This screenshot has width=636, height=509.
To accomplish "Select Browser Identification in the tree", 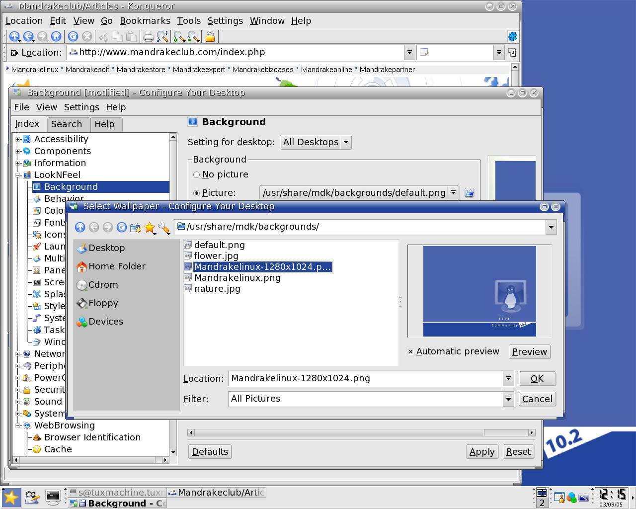I will (x=87, y=437).
